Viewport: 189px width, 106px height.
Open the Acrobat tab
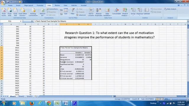point(84,5)
